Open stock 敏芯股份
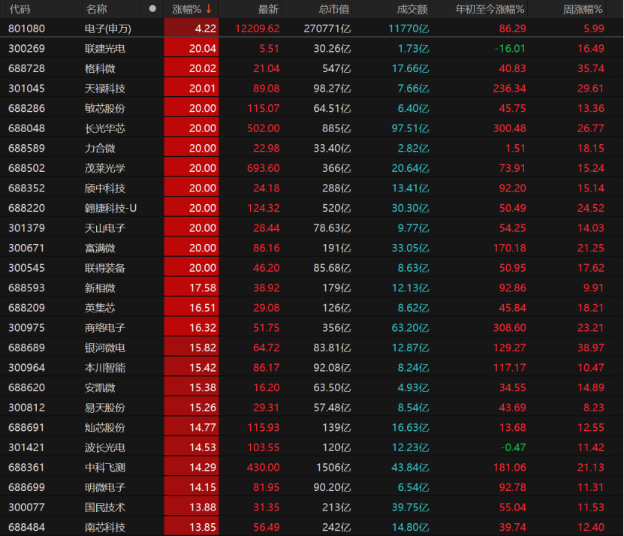The image size is (624, 536). pyautogui.click(x=105, y=108)
